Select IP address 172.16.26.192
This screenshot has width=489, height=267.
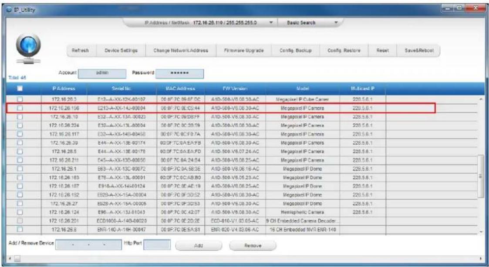point(64,195)
